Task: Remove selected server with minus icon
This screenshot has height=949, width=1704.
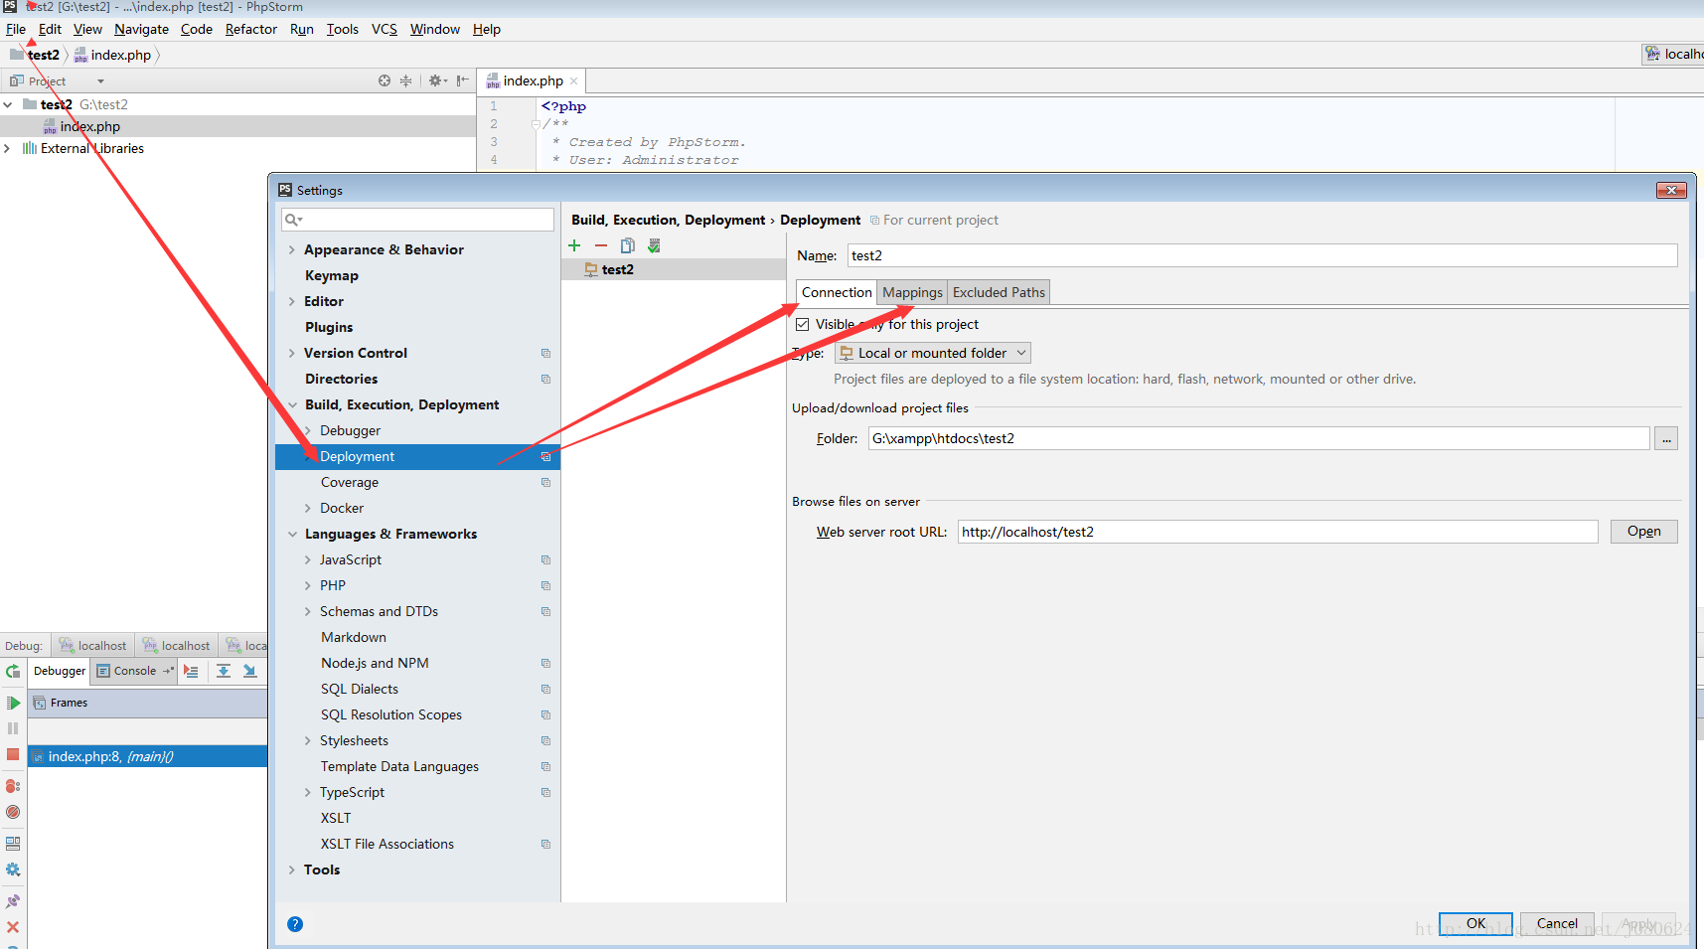Action: 601,245
